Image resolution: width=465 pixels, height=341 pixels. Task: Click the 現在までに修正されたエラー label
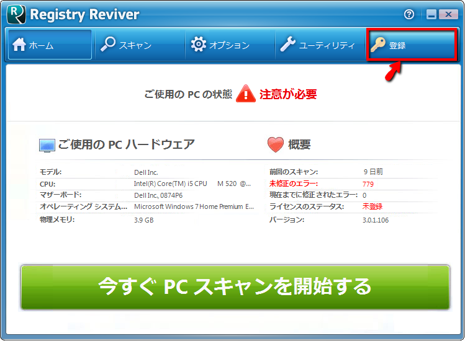[314, 195]
